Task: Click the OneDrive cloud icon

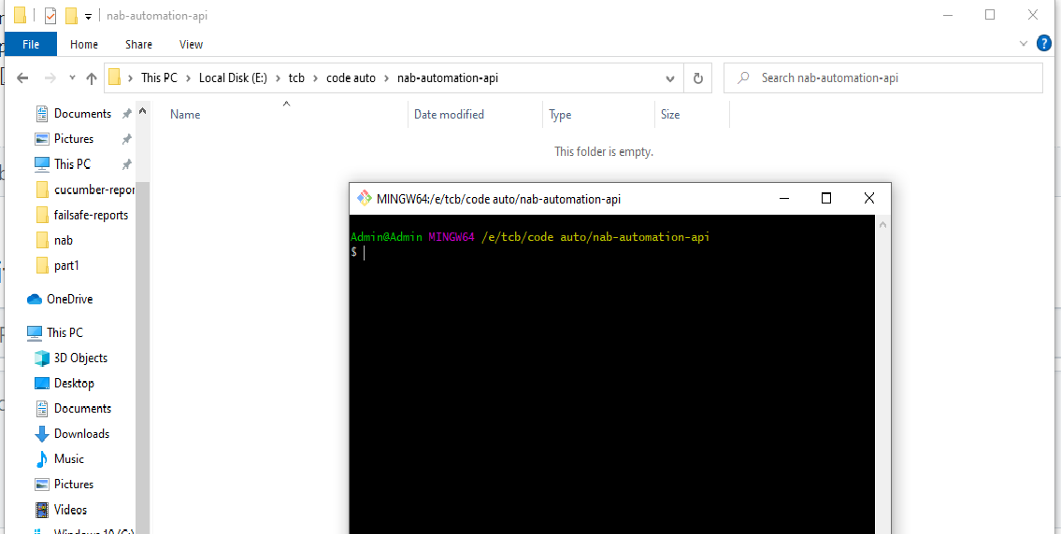Action: point(35,300)
